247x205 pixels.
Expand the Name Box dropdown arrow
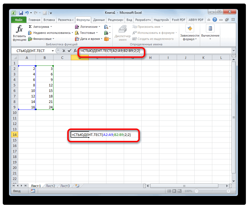(x=53, y=51)
